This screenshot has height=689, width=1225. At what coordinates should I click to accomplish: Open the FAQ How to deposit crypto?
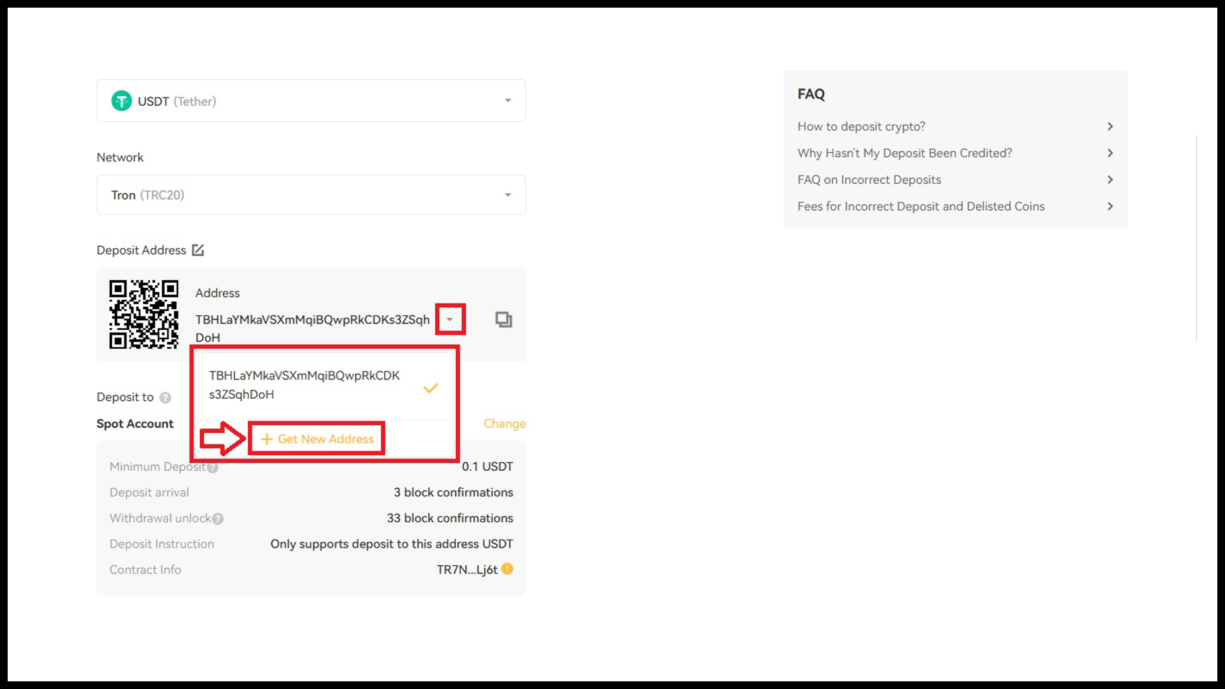(955, 126)
